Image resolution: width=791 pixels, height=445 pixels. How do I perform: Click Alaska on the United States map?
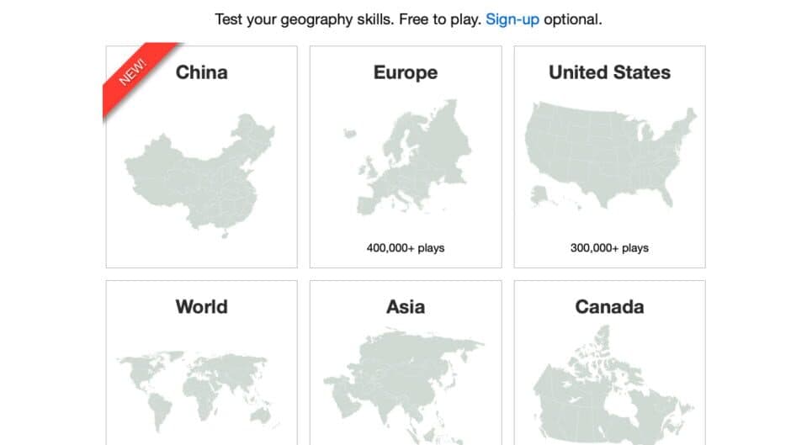point(540,196)
